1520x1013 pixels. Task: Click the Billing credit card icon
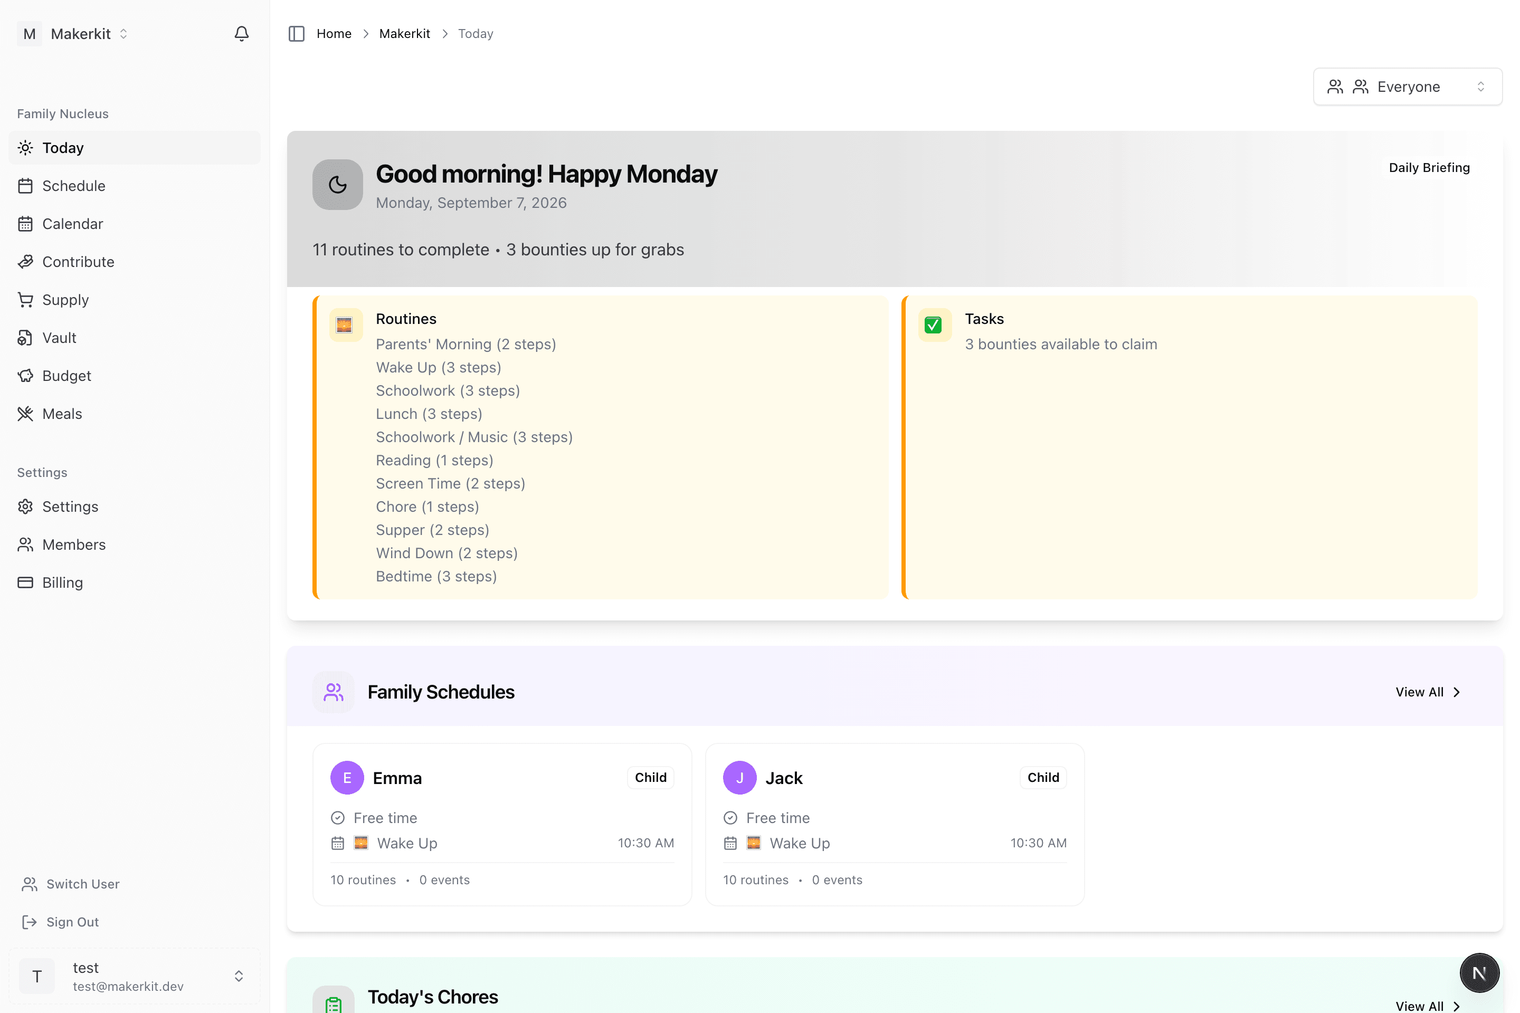click(x=25, y=582)
